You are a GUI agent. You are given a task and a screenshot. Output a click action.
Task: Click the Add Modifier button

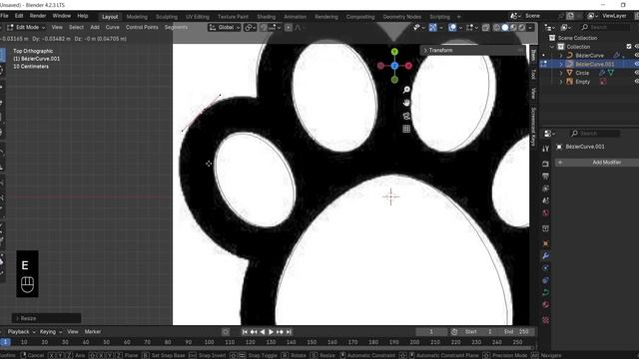click(597, 162)
